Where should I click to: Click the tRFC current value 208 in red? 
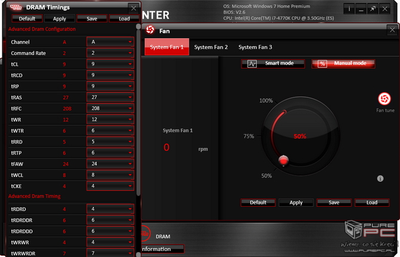tap(67, 109)
